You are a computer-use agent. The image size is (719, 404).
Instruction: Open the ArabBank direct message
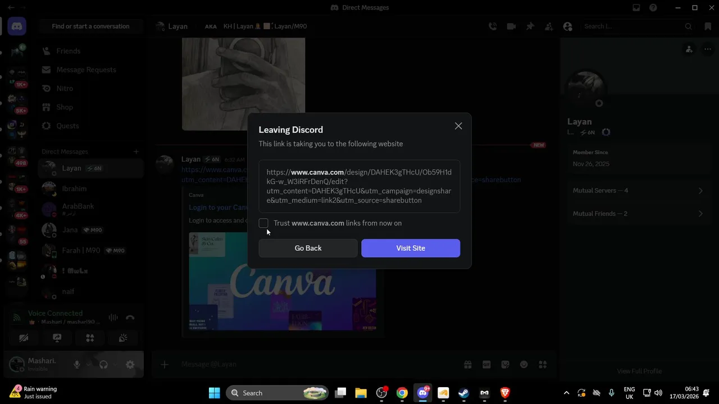click(90, 209)
